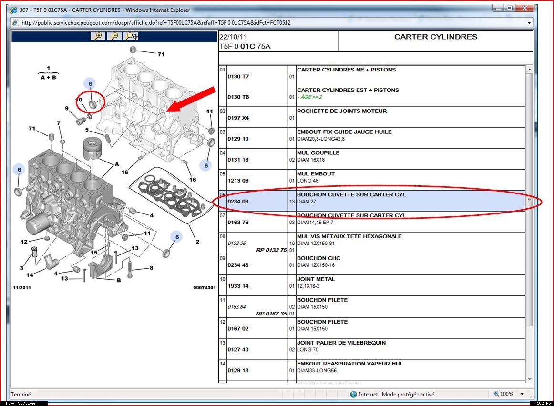Open part reference 0234 03

coord(238,202)
